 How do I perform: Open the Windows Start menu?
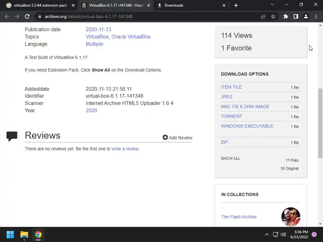[10, 234]
